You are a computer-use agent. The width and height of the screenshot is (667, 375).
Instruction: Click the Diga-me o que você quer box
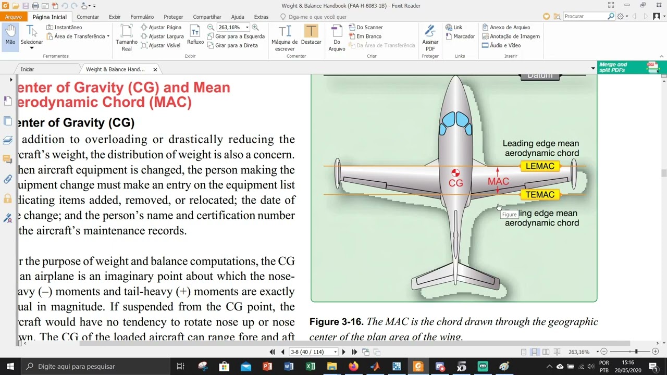[313, 17]
